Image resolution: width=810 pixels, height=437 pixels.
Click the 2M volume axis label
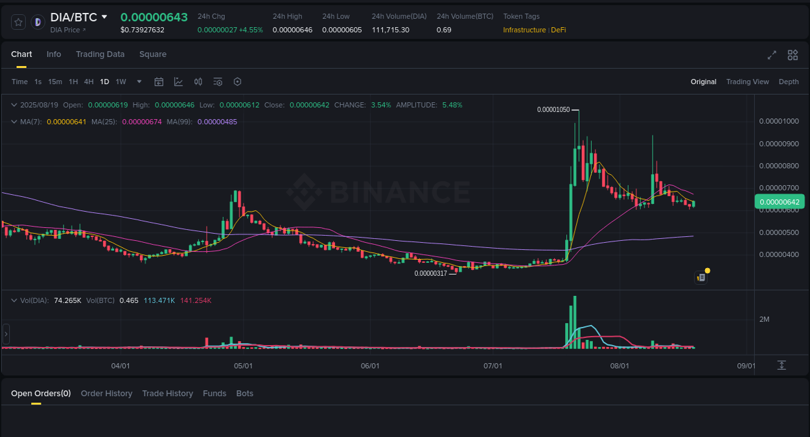coord(764,319)
